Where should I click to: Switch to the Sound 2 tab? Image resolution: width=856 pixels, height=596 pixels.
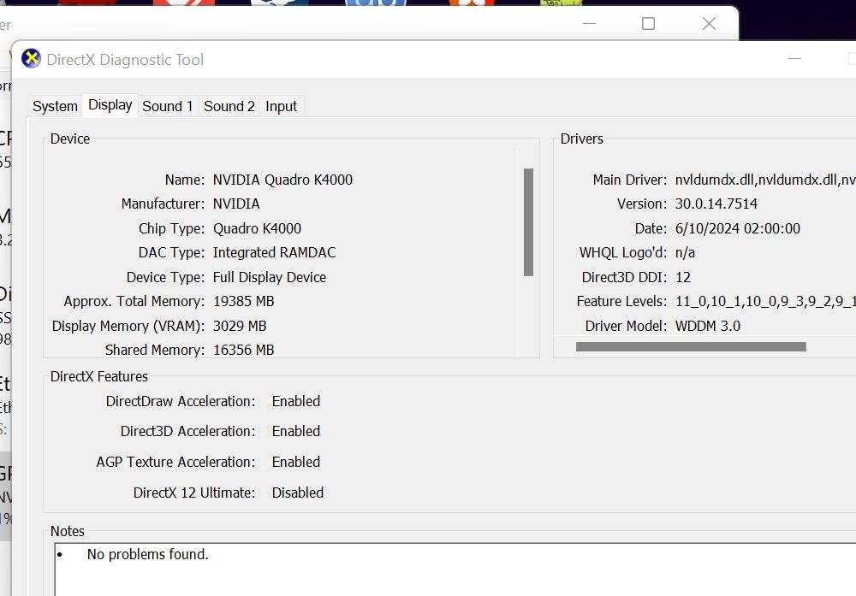tap(229, 106)
